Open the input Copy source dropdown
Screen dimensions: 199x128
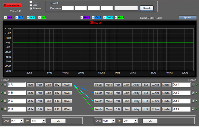pyautogui.click(x=21, y=121)
